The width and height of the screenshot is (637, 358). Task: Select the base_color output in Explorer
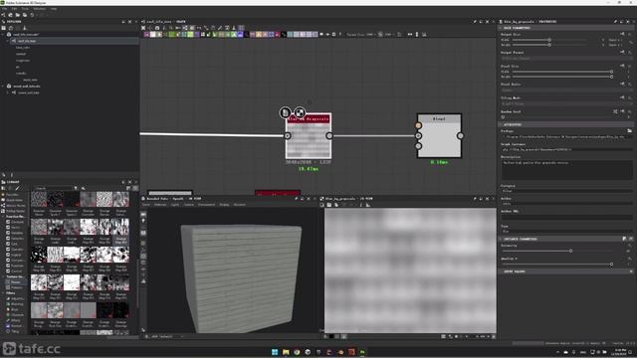[x=23, y=48]
